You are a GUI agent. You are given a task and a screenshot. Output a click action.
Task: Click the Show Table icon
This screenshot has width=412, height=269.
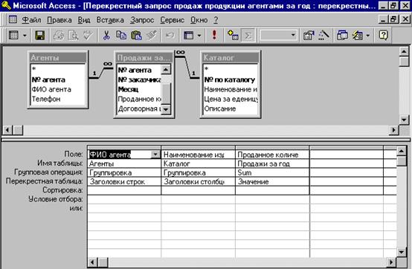(233, 35)
